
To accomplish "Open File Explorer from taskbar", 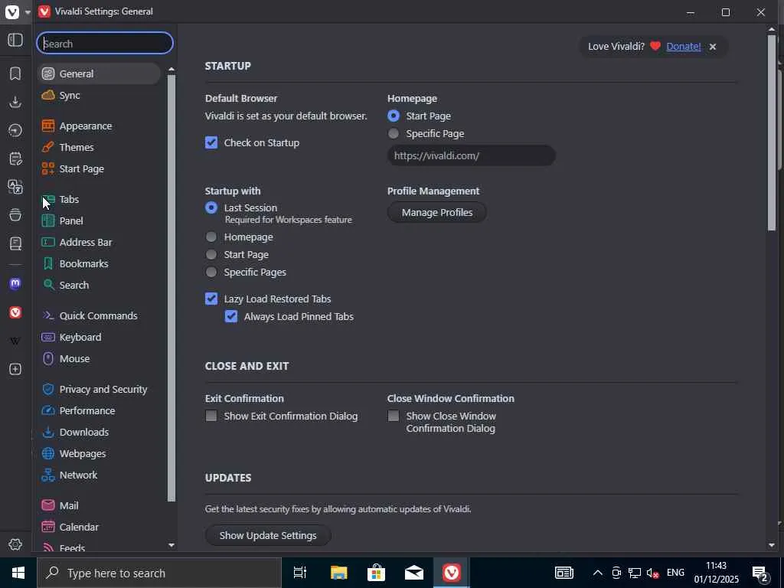I will click(338, 573).
